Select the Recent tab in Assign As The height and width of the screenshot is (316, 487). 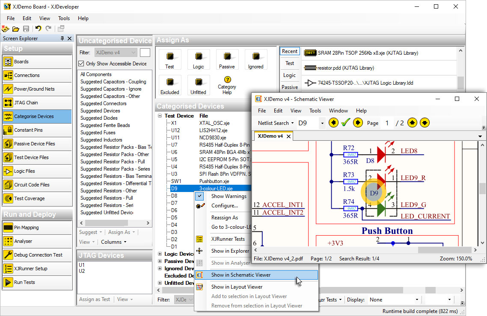pos(290,51)
